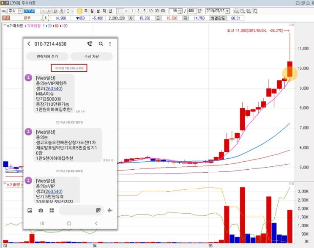Viewport: 314px width, 248px height.
Task: Select the 30 interval button
Action: tap(157, 11)
